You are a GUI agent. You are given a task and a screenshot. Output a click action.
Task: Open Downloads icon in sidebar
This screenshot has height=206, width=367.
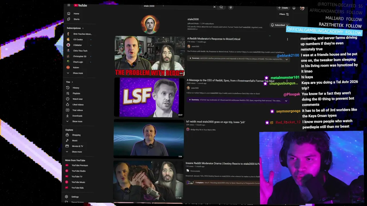point(67,116)
